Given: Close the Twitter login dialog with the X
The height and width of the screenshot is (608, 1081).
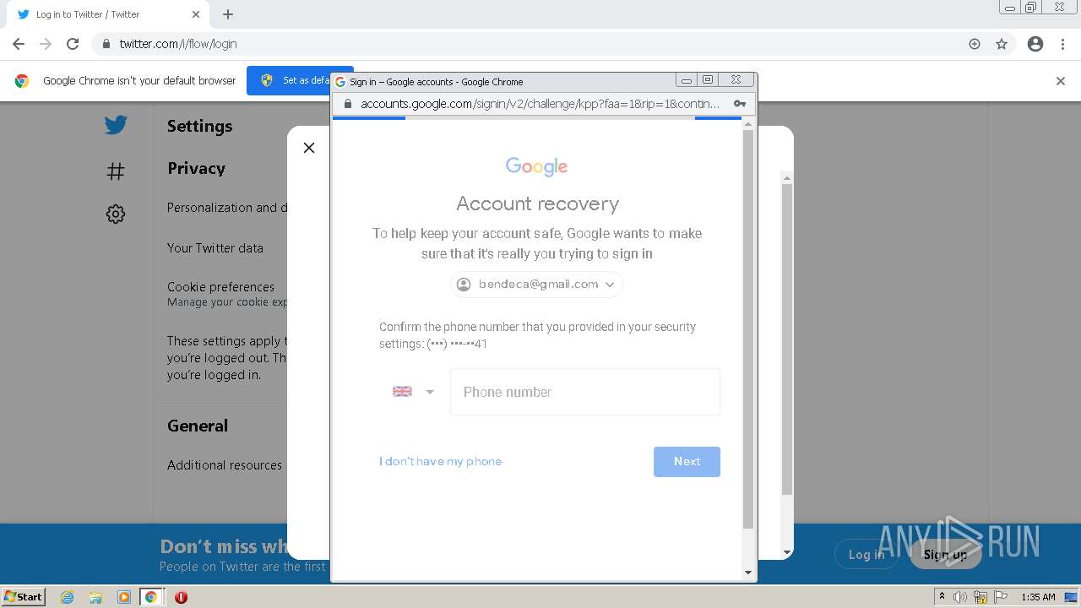Looking at the screenshot, I should click(x=309, y=148).
